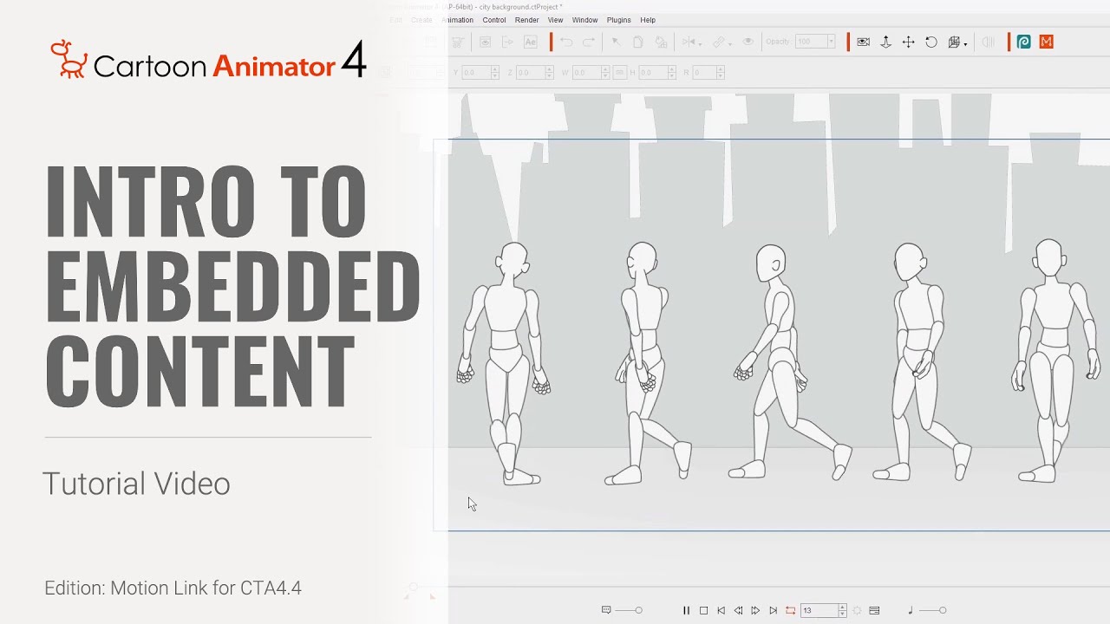Open the View menu
The width and height of the screenshot is (1110, 624).
[x=555, y=20]
